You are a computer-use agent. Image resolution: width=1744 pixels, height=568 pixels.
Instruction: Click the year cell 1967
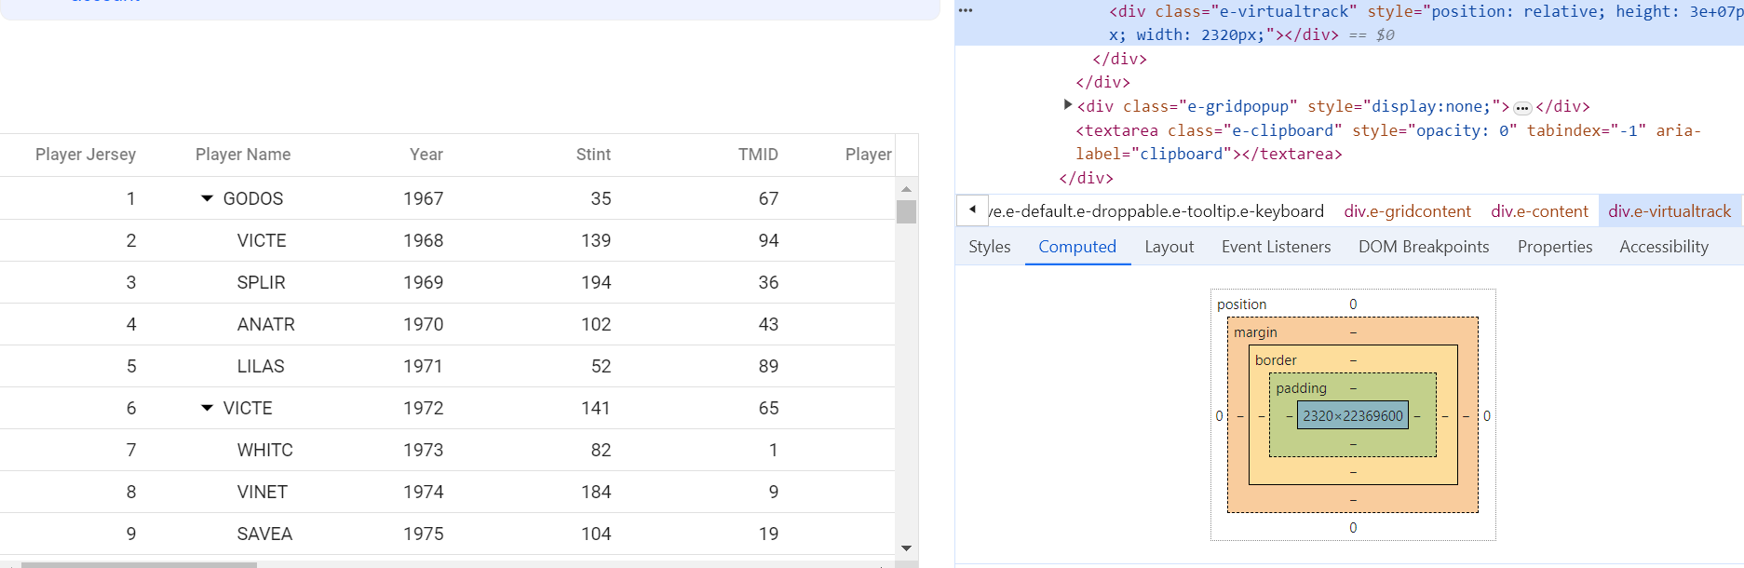point(424,198)
